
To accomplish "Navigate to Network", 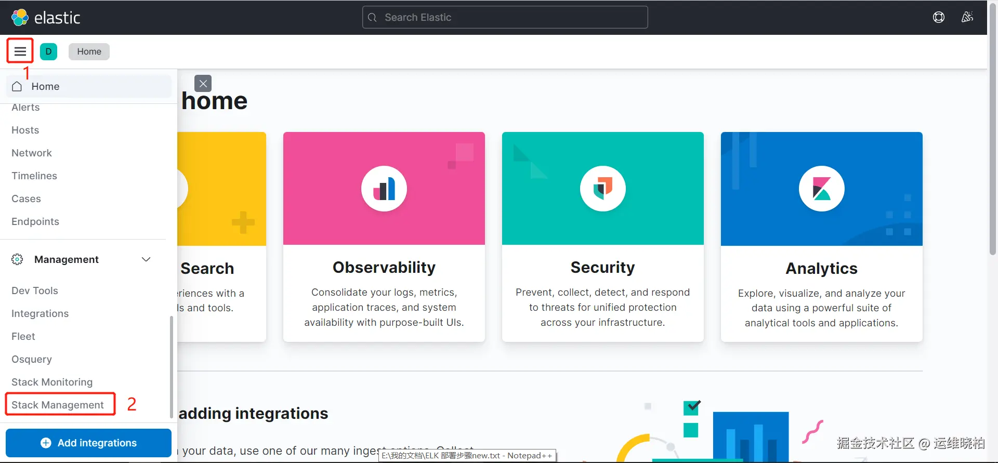I will tap(32, 153).
